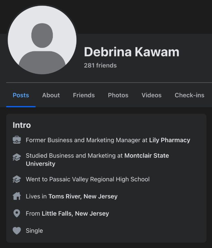Click the Little Falls, New Jersey link
The width and height of the screenshot is (212, 248).
(x=75, y=214)
